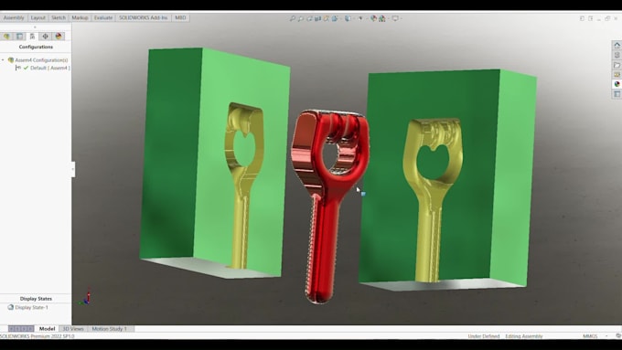Collapse the Assem4 Configuration(s) tree node
622x350 pixels.
[3, 60]
